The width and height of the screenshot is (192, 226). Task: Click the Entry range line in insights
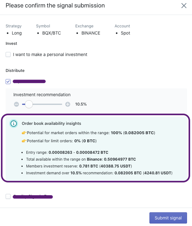click(67, 153)
